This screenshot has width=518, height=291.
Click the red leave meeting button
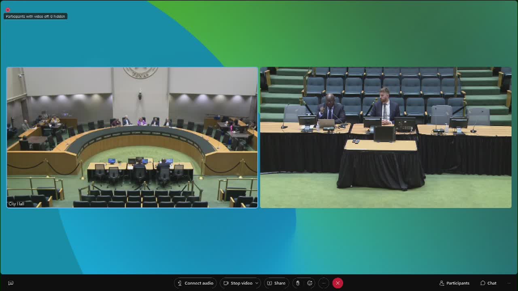tap(338, 283)
